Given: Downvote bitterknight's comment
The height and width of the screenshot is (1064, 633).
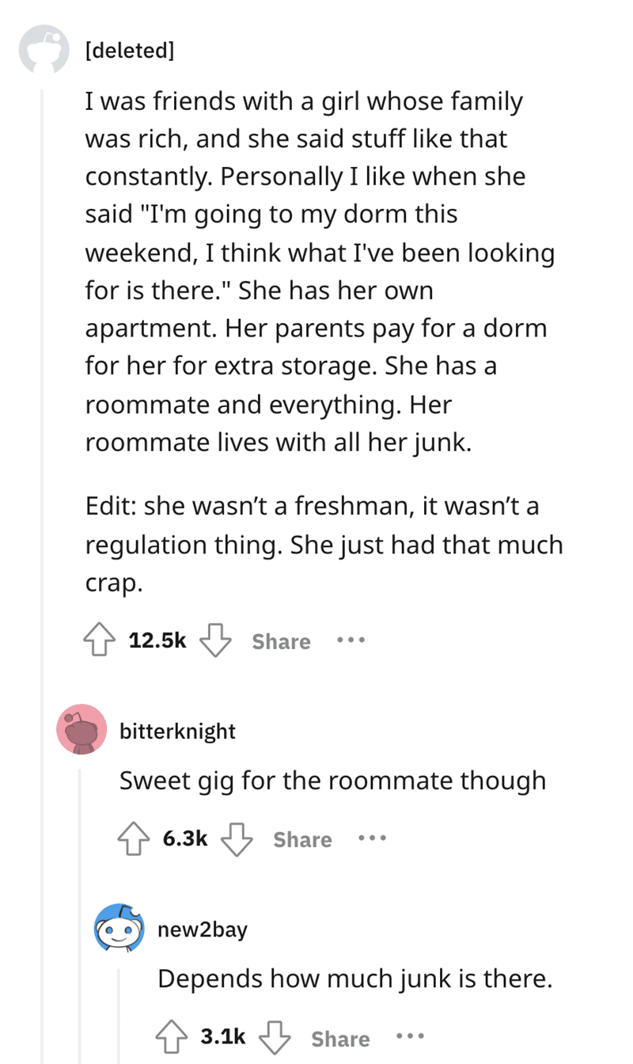Looking at the screenshot, I should click(x=235, y=838).
